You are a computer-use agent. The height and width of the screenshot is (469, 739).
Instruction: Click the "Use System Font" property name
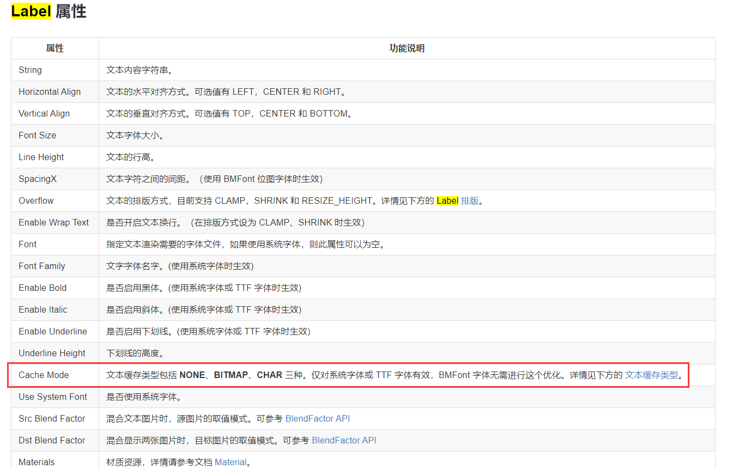tap(53, 397)
